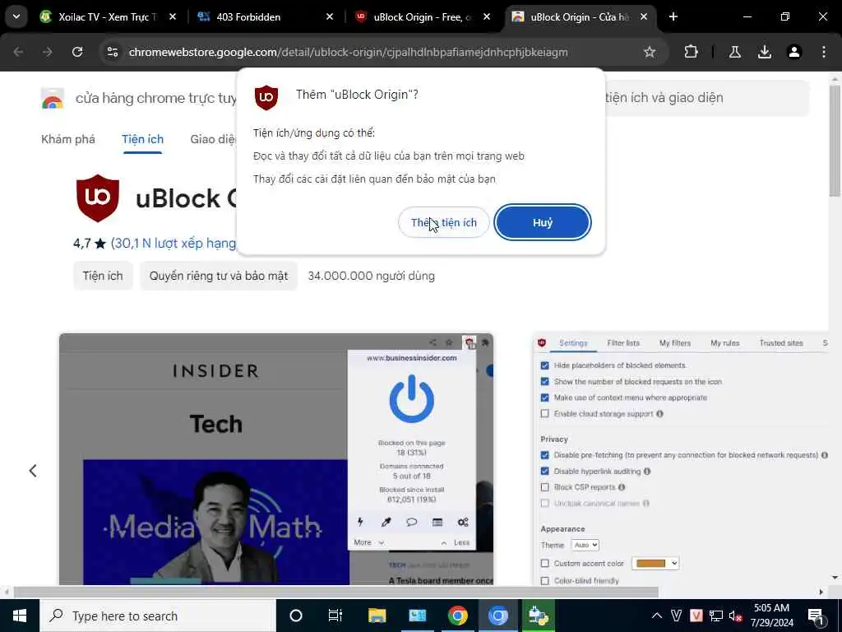Toggle Show the number of blocked requests

click(x=545, y=382)
